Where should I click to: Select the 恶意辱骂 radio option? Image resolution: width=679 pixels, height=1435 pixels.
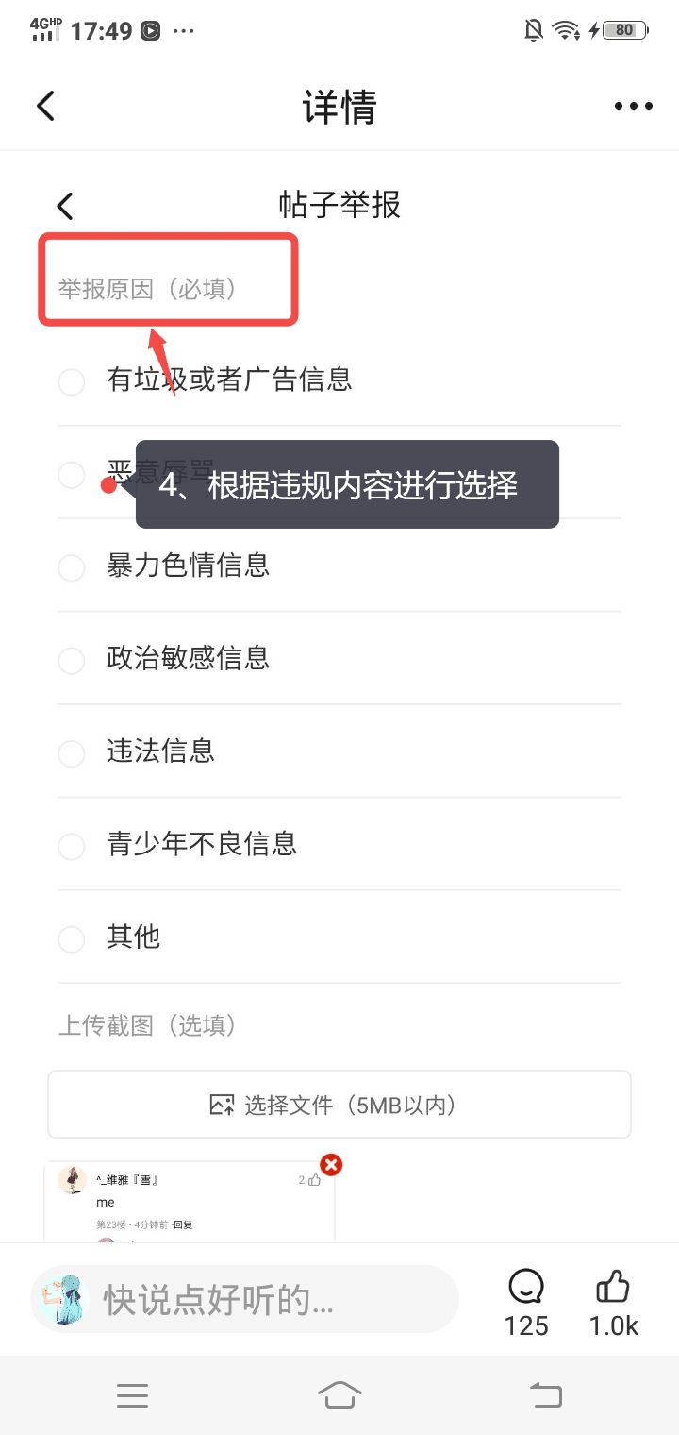click(72, 475)
